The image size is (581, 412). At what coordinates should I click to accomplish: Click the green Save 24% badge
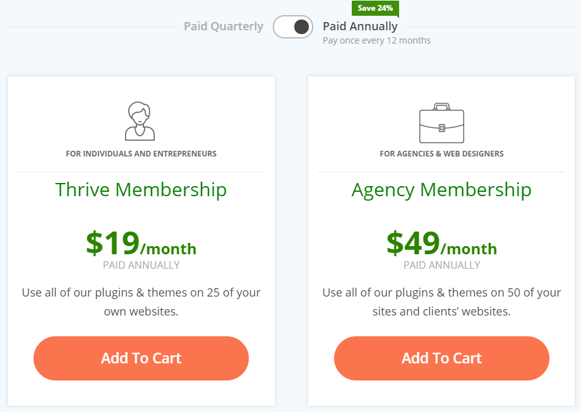pos(375,8)
